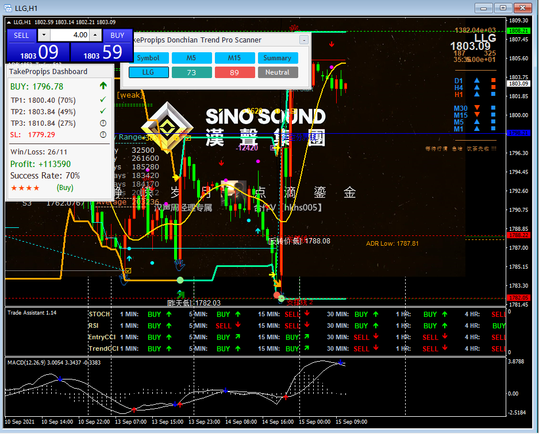
Task: Click the M30 red down-triangle trend icon
Action: (x=477, y=108)
